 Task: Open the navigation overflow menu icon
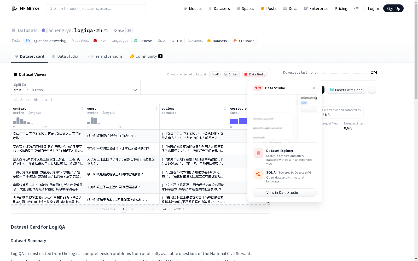pyautogui.click(x=356, y=8)
